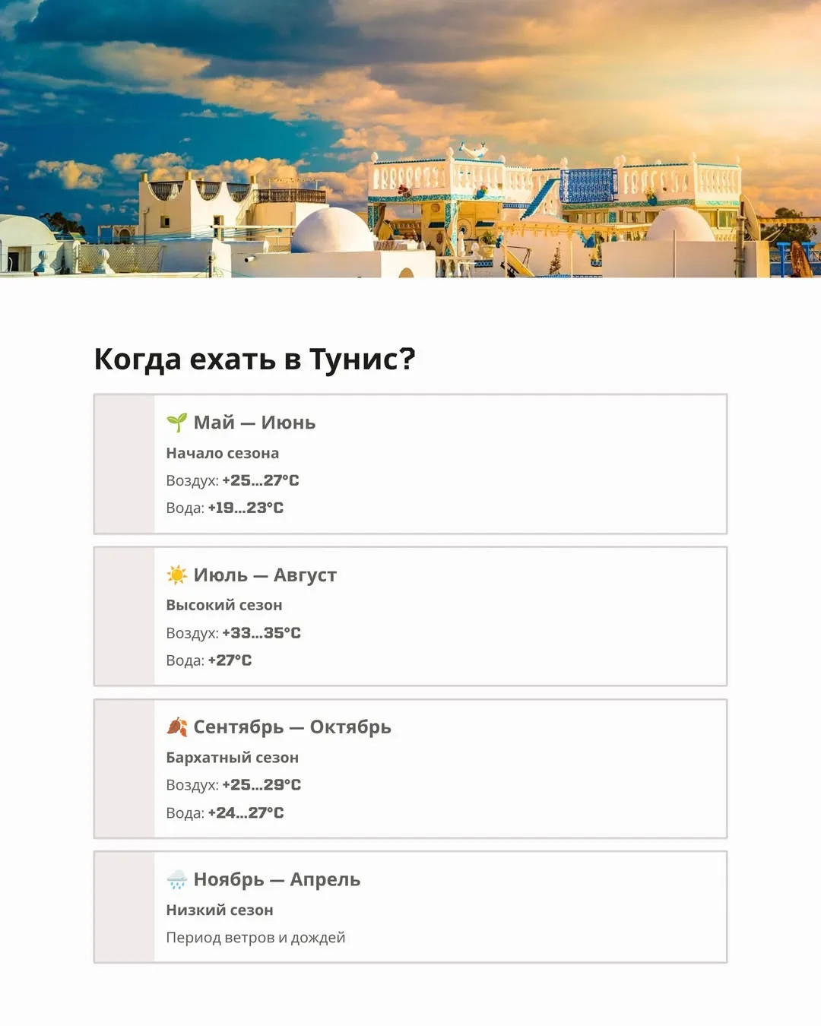The image size is (821, 1026).
Task: Click air temperature "+33...35°C"
Action: (262, 632)
